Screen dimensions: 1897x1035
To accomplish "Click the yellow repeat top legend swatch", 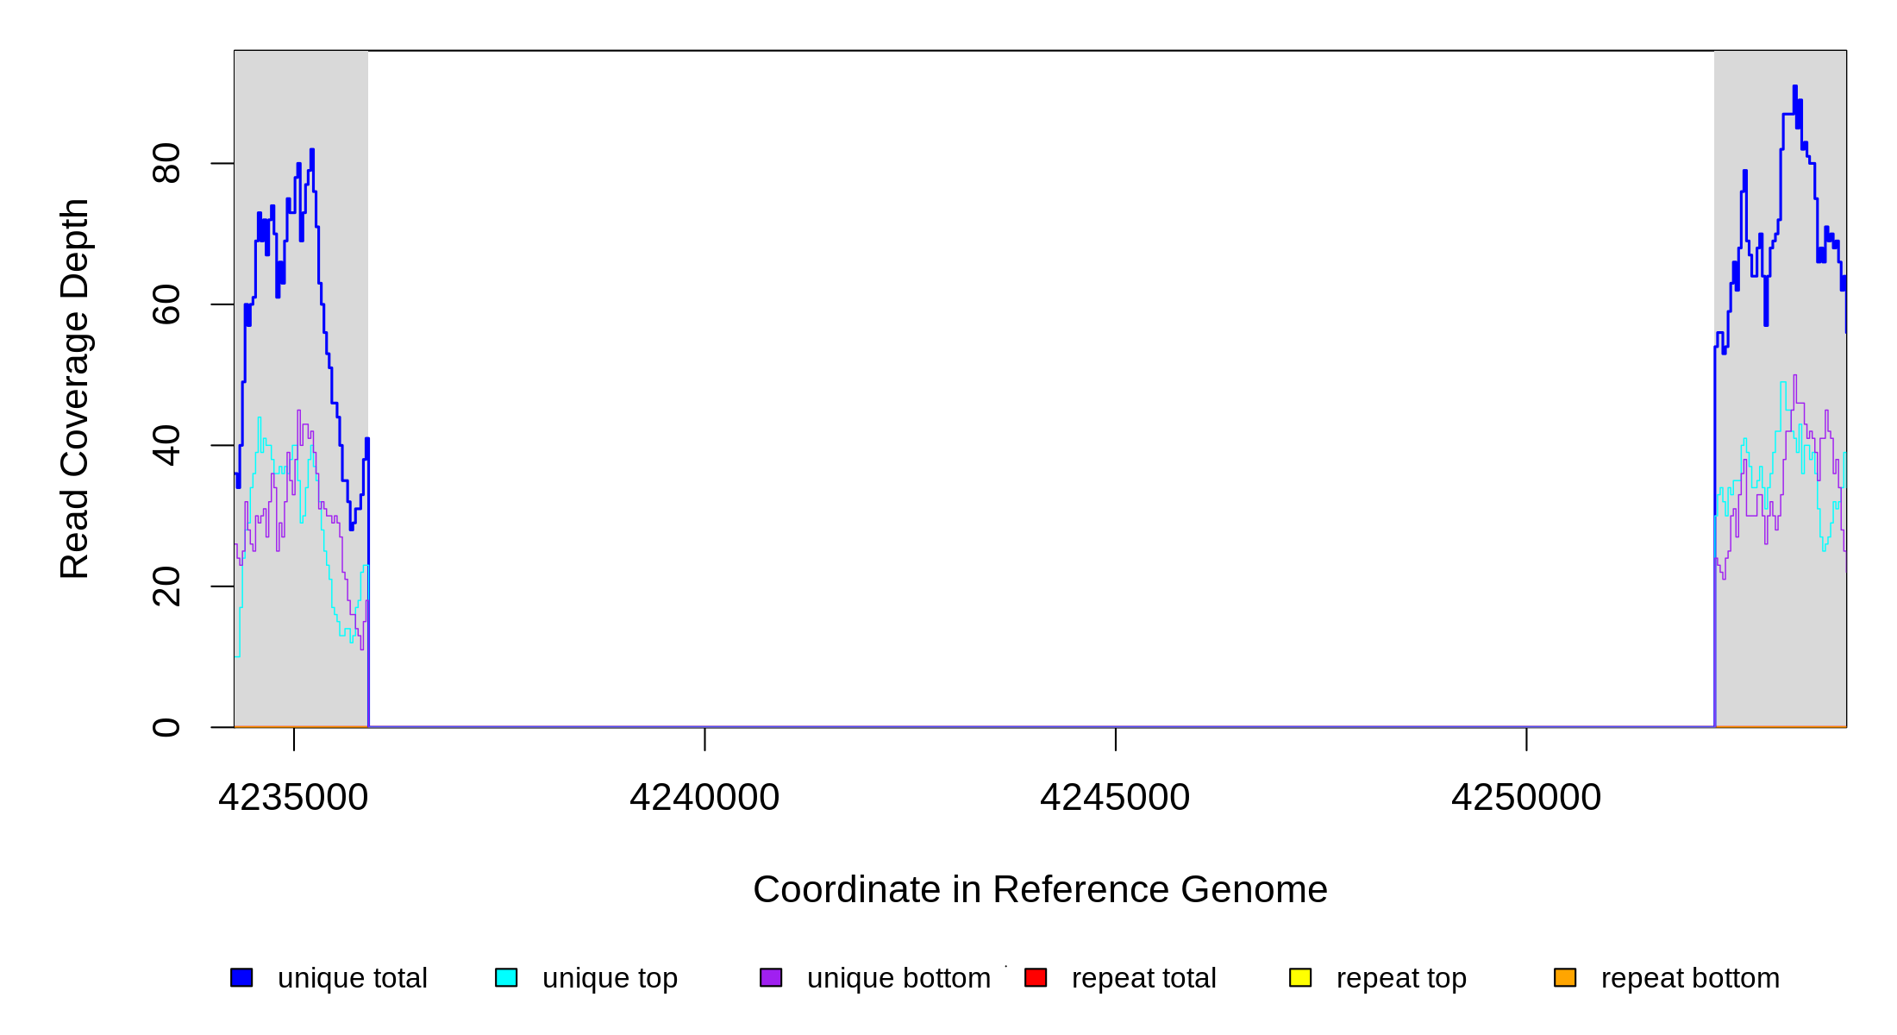I will pyautogui.click(x=1300, y=977).
